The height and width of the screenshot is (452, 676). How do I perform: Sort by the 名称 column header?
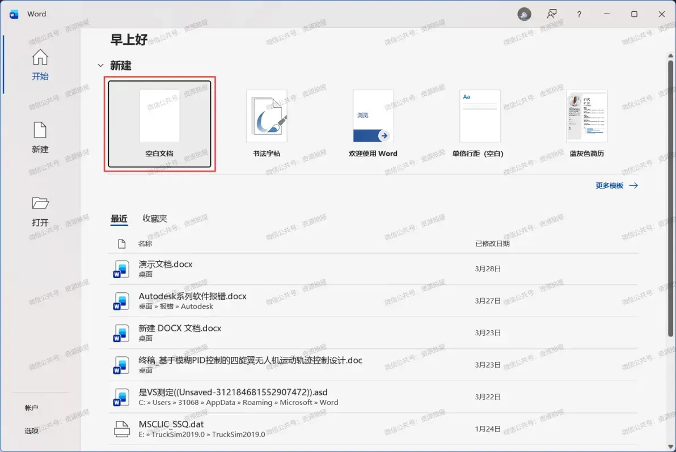click(145, 244)
